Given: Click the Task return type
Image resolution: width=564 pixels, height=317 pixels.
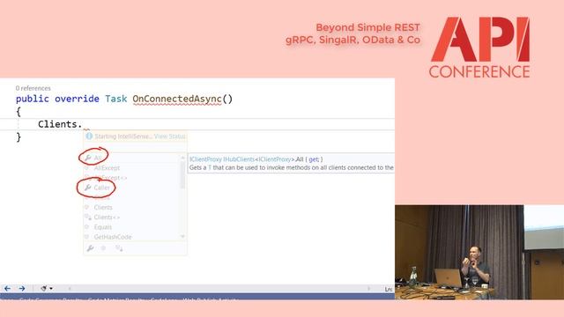Looking at the screenshot, I should point(116,99).
